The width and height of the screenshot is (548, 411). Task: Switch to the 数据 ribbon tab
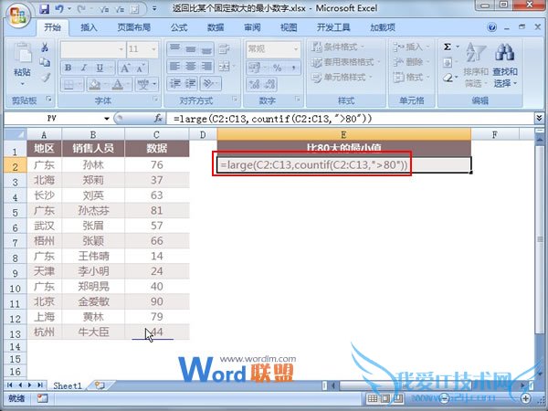tap(216, 27)
